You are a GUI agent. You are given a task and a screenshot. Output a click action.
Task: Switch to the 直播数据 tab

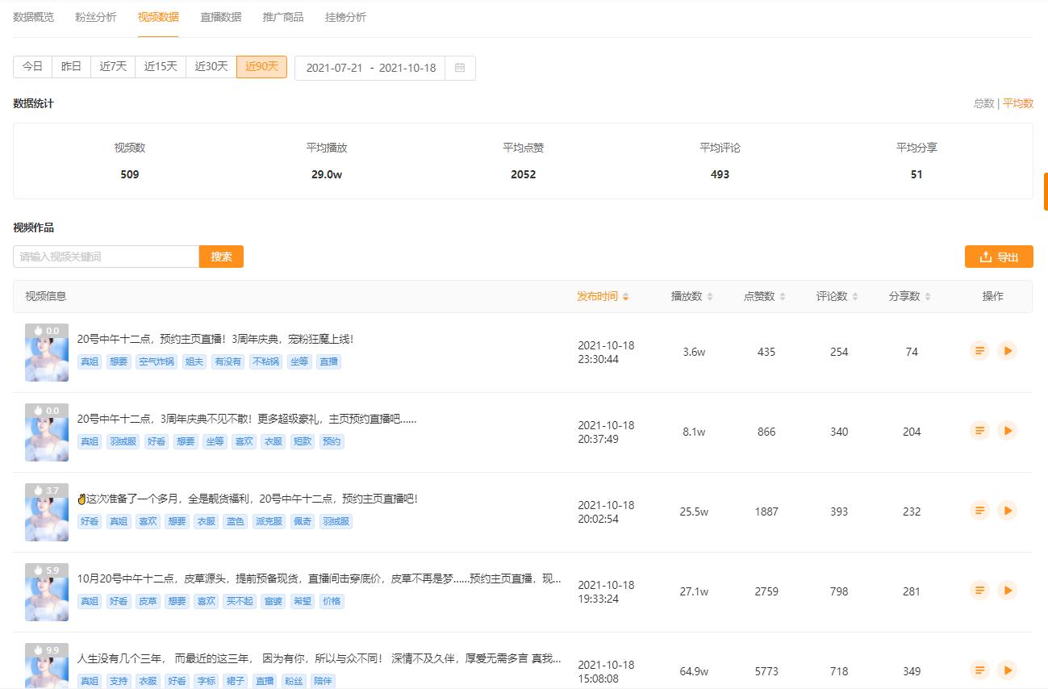[221, 17]
